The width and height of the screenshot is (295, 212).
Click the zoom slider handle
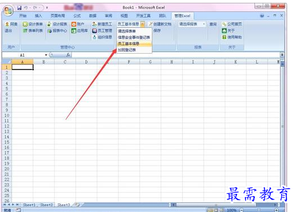click(259, 210)
